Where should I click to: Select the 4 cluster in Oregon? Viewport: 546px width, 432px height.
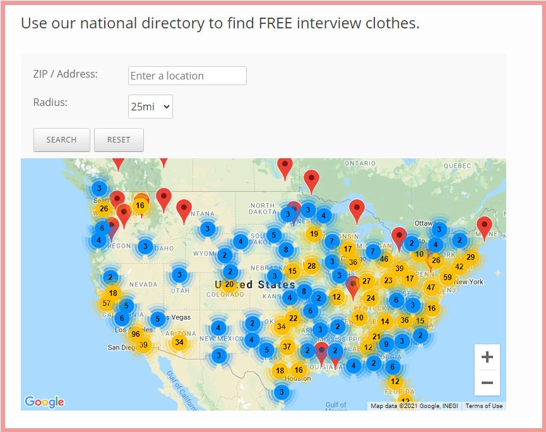[x=99, y=240]
